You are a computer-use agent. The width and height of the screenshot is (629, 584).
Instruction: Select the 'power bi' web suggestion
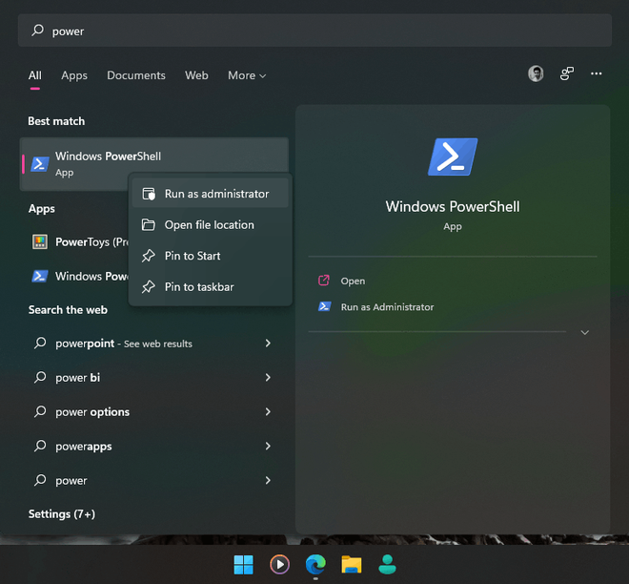(152, 378)
